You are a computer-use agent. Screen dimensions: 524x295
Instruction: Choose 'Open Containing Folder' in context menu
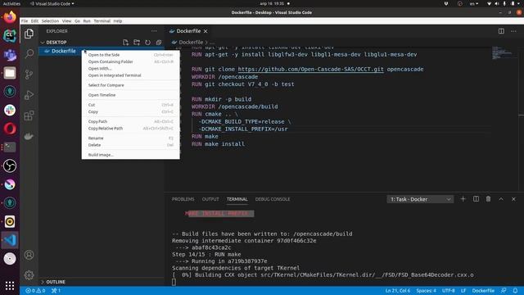click(x=131, y=62)
